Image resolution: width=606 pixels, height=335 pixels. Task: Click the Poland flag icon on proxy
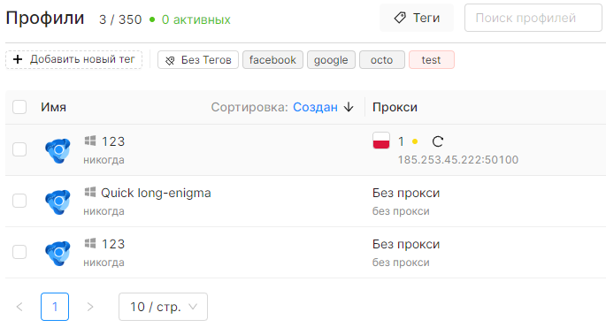tap(381, 141)
